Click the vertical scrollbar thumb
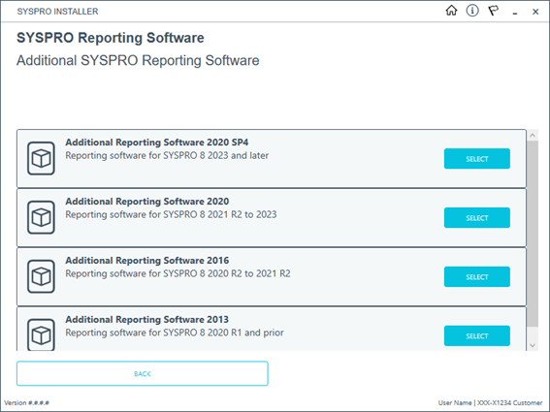Viewport: 550px width, 412px height. click(533, 234)
